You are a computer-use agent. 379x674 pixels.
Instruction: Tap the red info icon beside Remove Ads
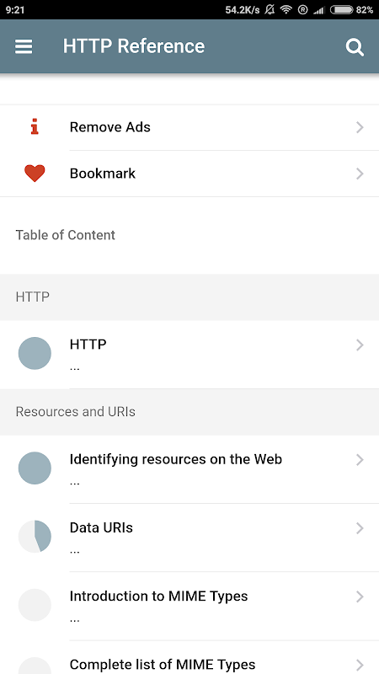(35, 127)
